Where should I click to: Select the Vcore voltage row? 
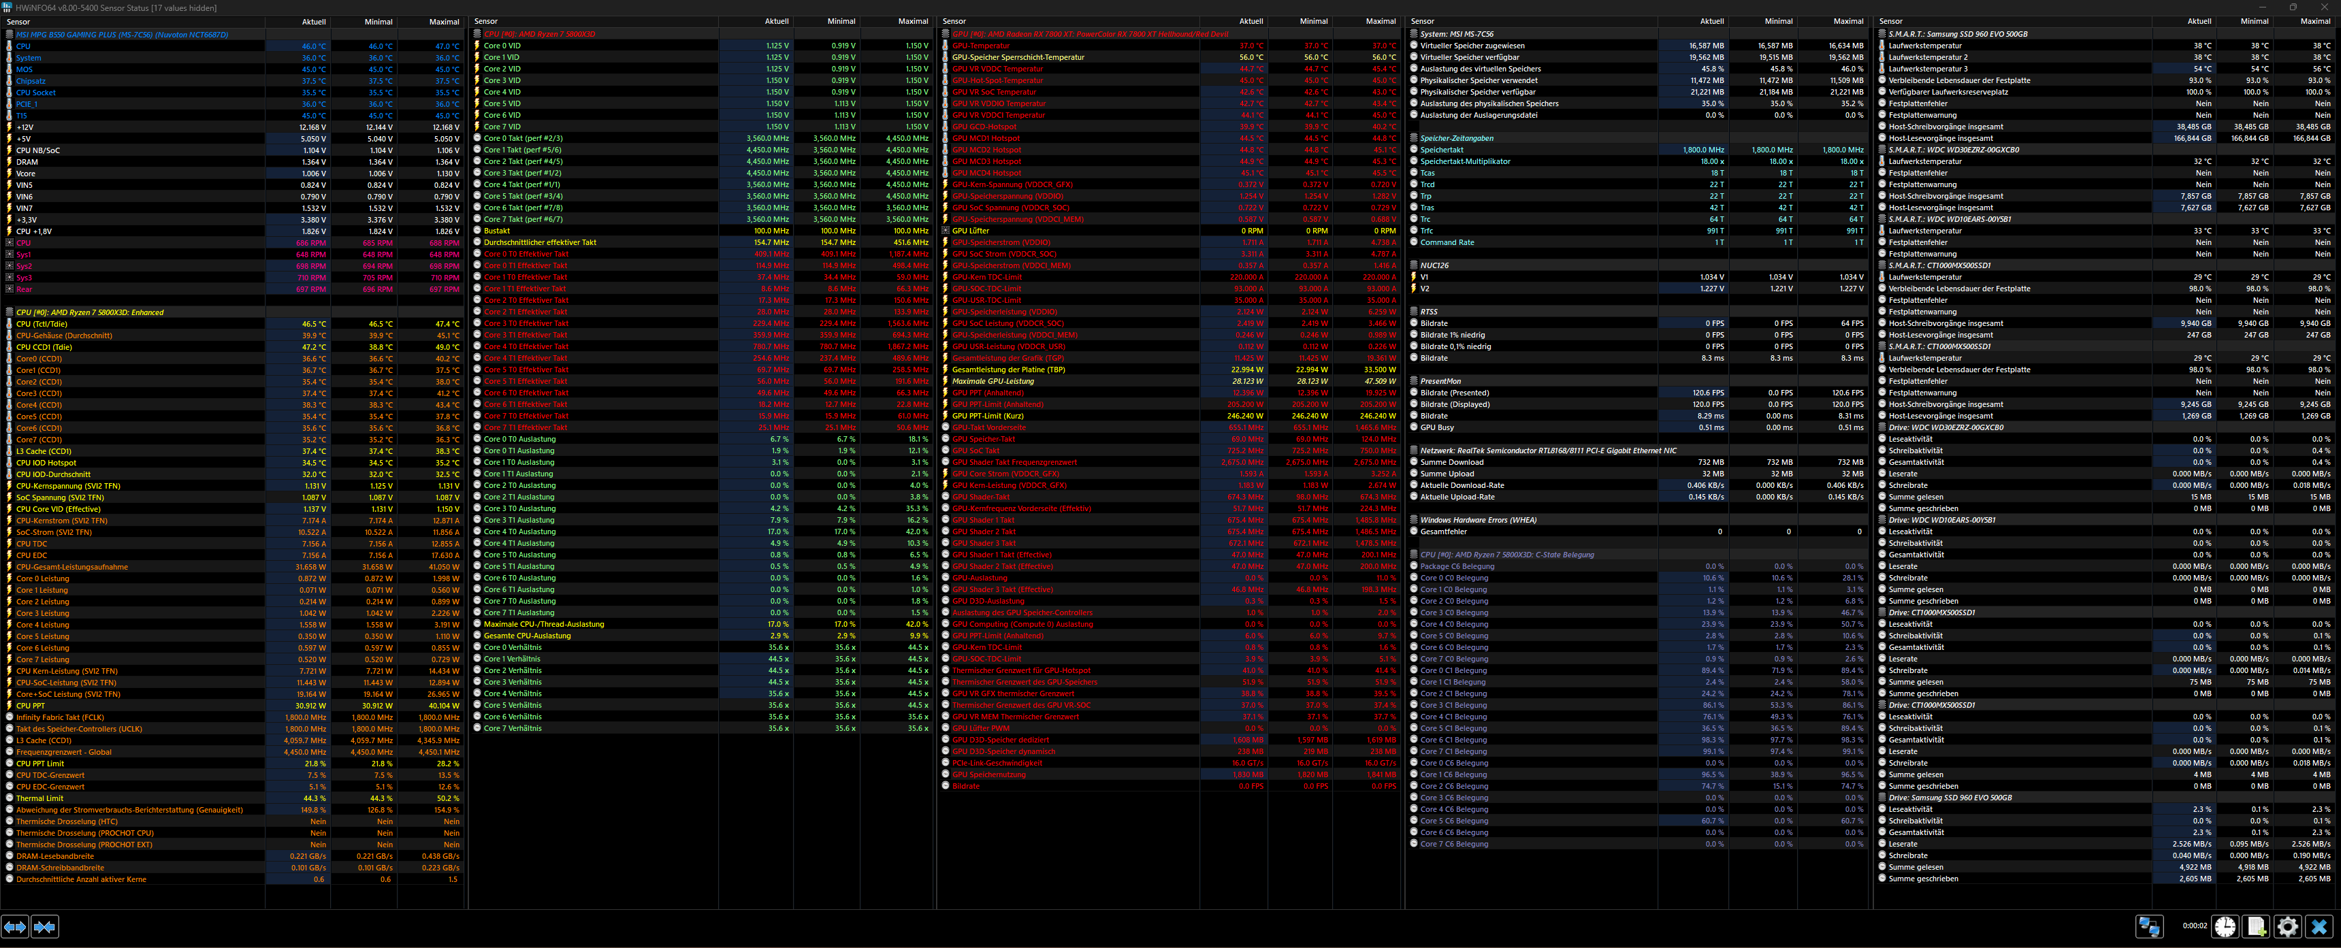(x=25, y=174)
